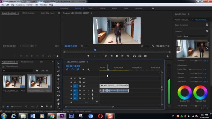Add marker in the timeline panel

pos(83,70)
